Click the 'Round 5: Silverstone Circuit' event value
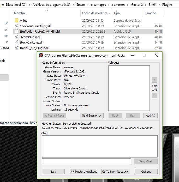This screenshot has height=182, width=179. (81, 93)
